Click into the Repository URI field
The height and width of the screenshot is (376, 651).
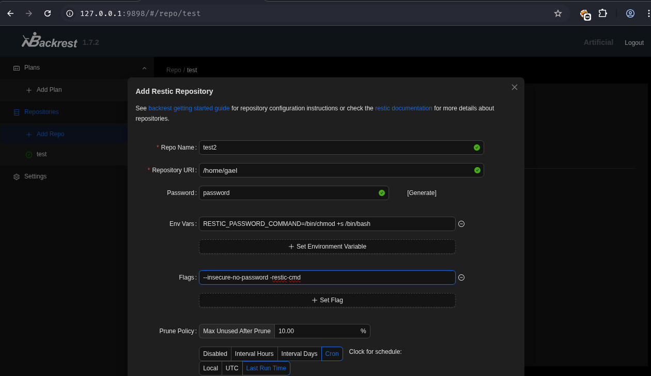(336, 170)
